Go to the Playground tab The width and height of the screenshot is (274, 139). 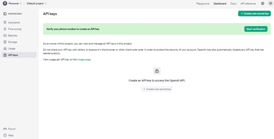click(x=203, y=3)
